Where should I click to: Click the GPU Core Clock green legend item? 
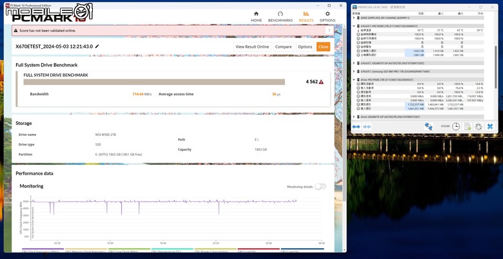tap(129, 250)
